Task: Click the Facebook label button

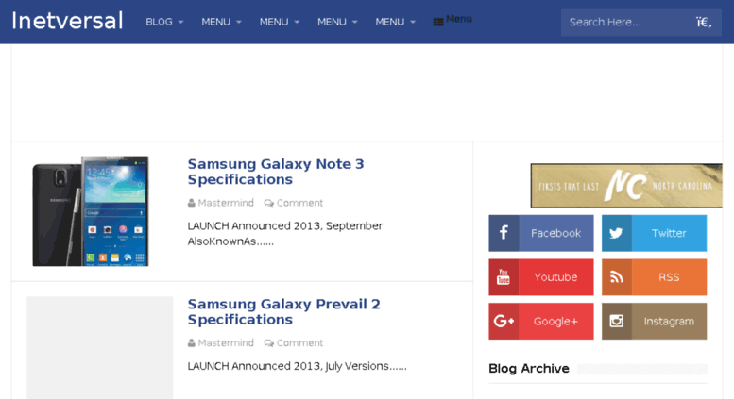Action: [556, 233]
